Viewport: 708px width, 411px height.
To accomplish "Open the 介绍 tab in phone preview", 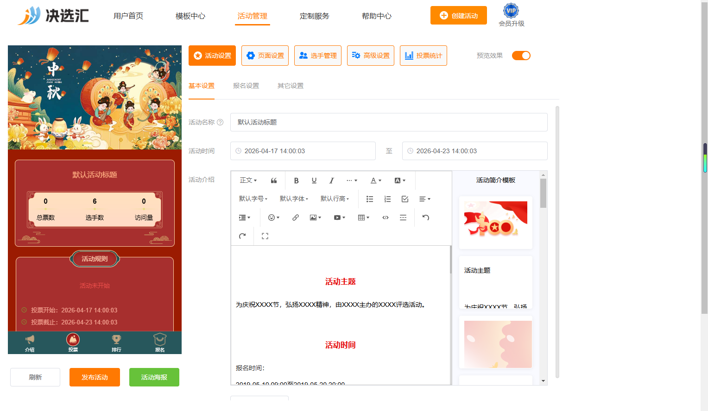I will click(x=30, y=343).
